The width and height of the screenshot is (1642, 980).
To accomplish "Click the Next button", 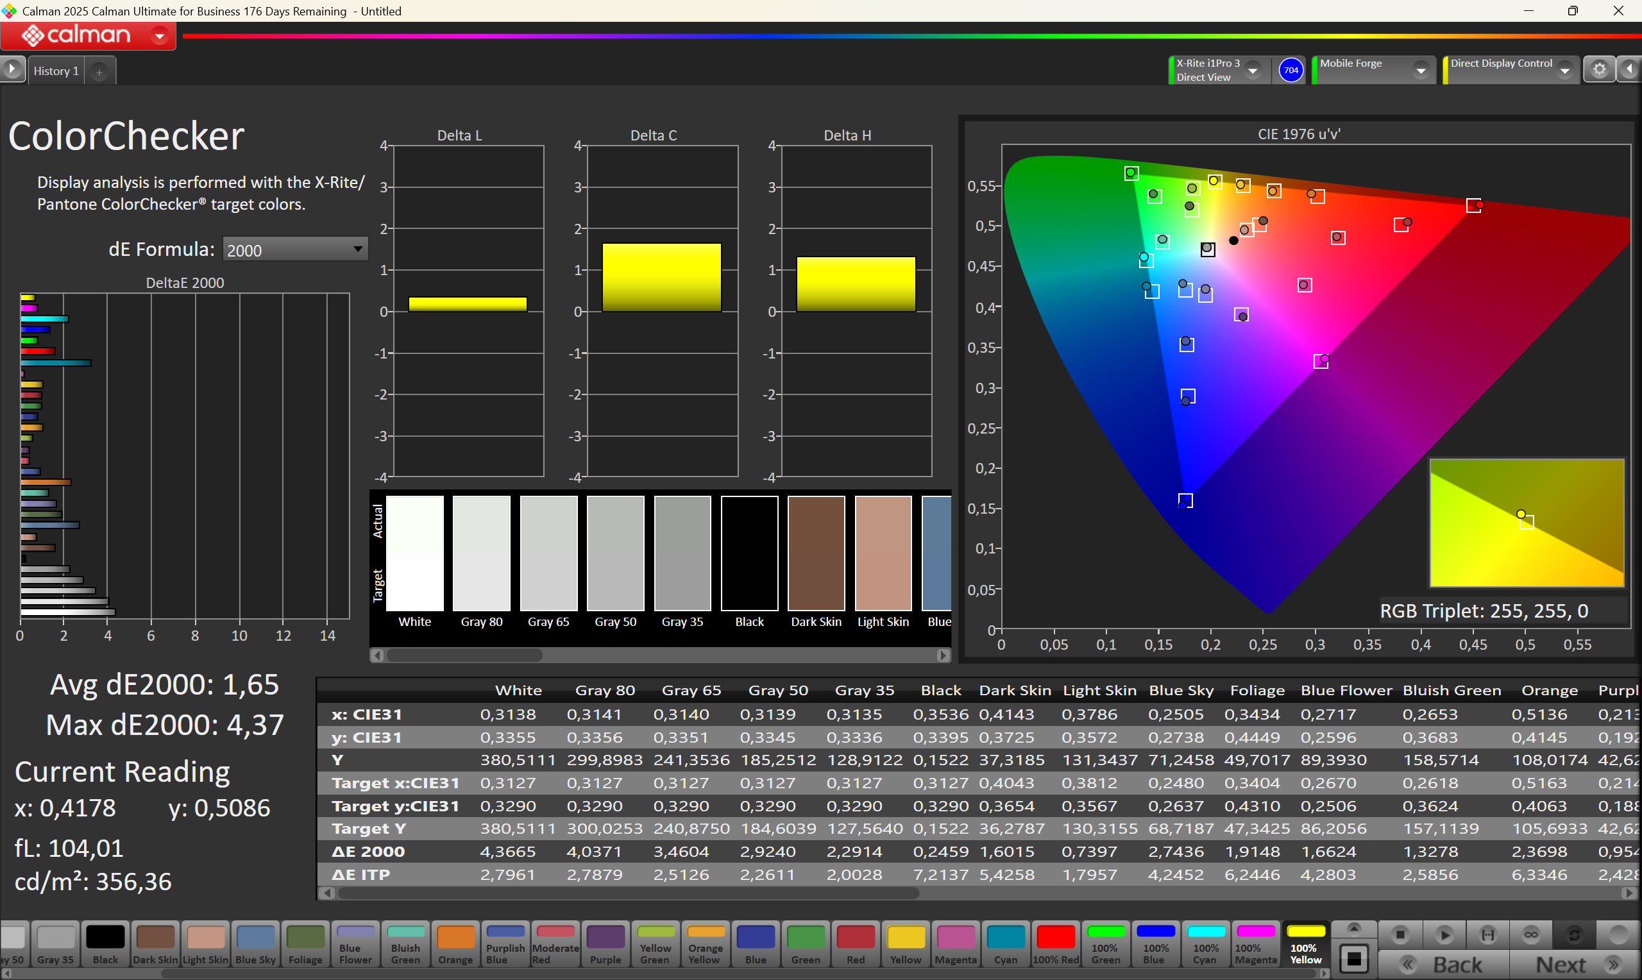I will click(x=1575, y=964).
